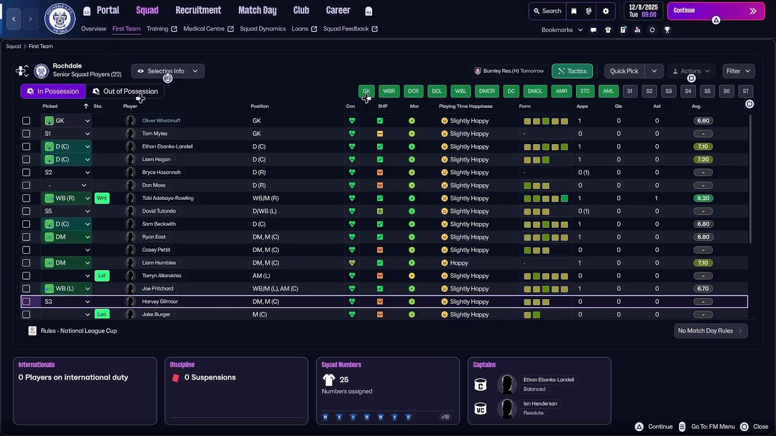Click the squad view icon left of Rochdale badge

(22, 71)
